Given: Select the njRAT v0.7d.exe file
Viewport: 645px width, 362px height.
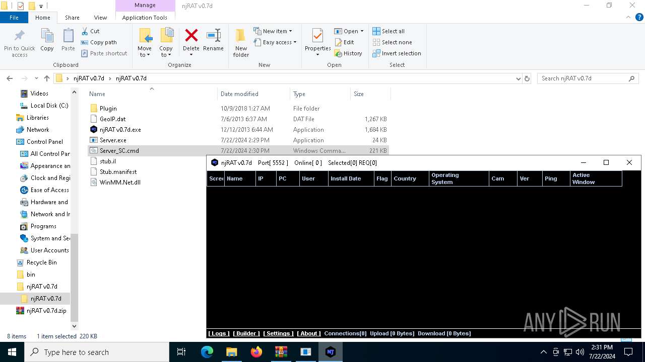Looking at the screenshot, I should coord(120,129).
